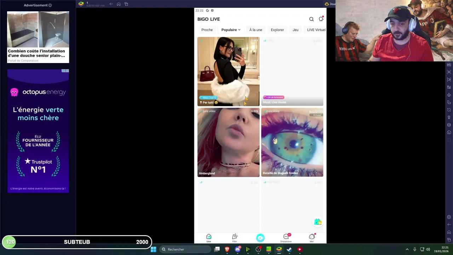Click BIGO LIVE logo text
Image resolution: width=453 pixels, height=255 pixels.
click(x=208, y=19)
